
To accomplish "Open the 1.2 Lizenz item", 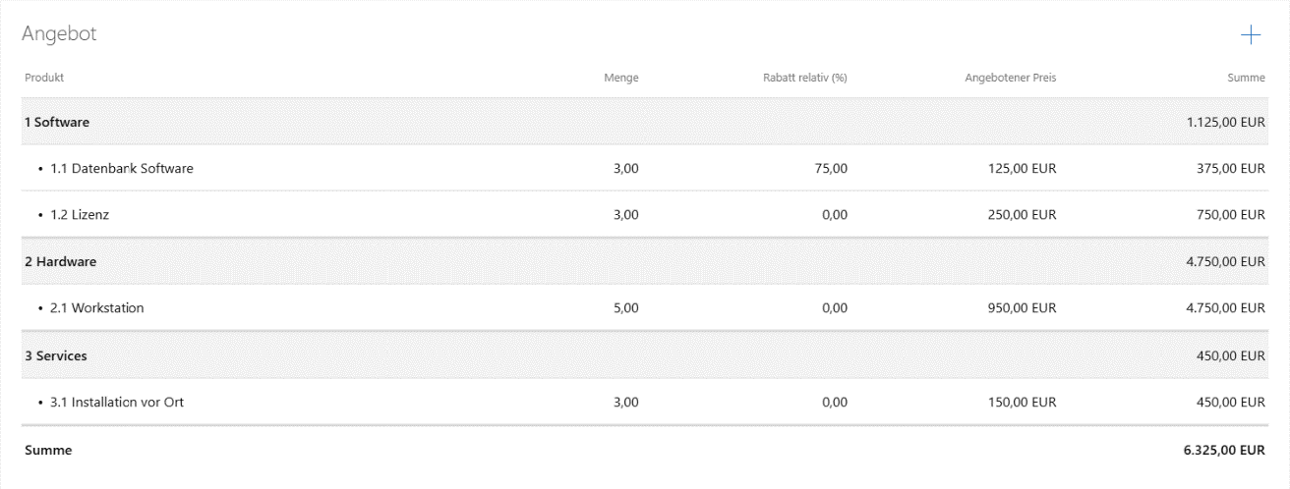I will tap(80, 215).
